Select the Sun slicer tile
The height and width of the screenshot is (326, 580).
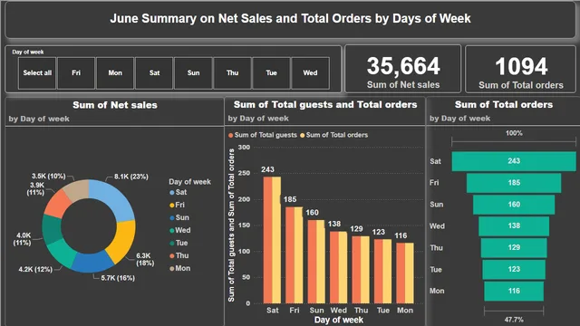[x=193, y=73]
